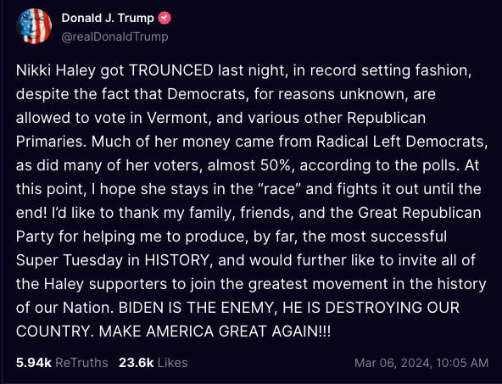Click the word Vermont in the post

(x=178, y=118)
